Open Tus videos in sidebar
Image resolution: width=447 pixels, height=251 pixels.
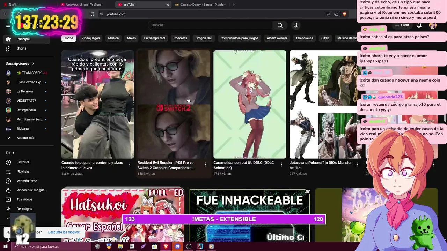[x=27, y=199]
